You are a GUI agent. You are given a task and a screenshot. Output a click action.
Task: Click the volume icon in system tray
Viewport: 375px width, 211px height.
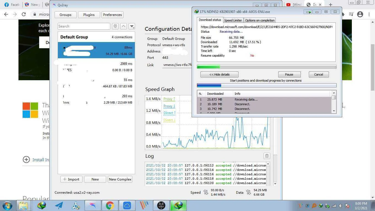point(341,206)
